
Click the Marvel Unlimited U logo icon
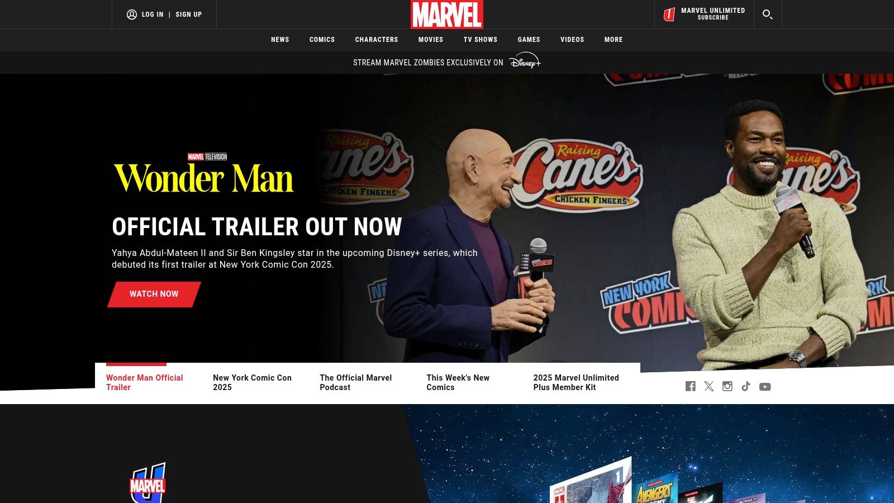tap(669, 14)
